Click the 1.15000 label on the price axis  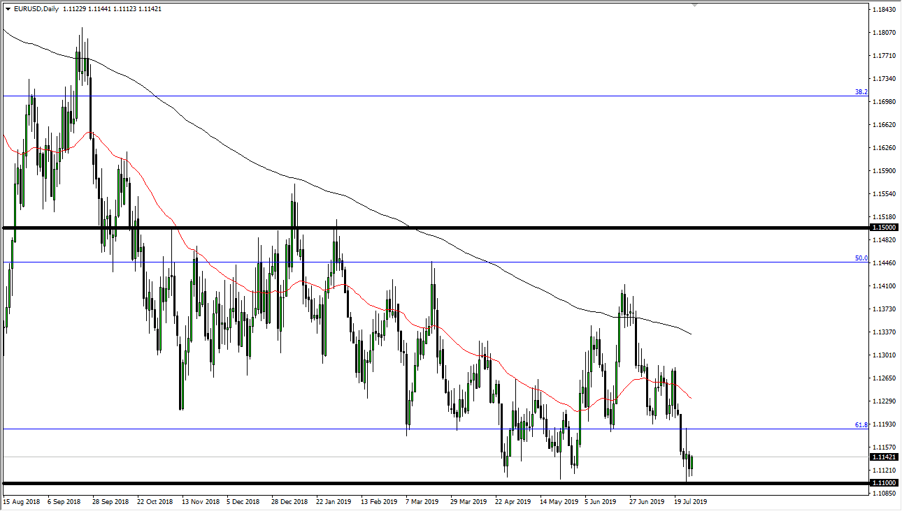[x=885, y=228]
